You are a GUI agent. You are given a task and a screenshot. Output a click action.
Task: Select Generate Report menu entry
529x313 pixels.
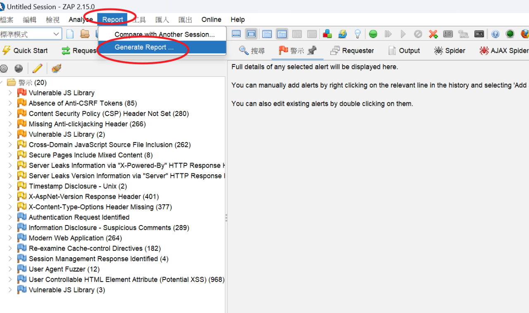point(144,47)
